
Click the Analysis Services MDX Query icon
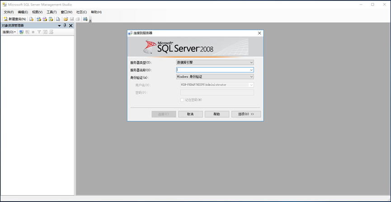(39, 19)
